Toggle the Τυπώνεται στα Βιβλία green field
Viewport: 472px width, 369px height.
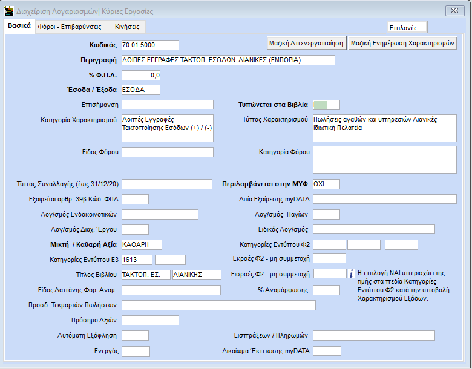(x=326, y=105)
